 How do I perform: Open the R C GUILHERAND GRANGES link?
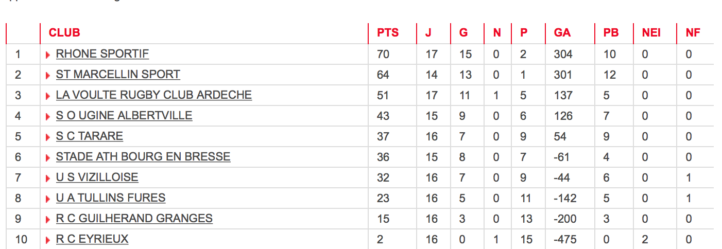tap(134, 219)
